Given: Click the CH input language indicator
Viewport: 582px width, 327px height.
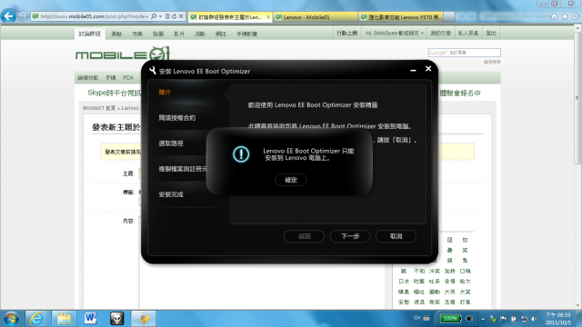Looking at the screenshot, I should [417, 318].
